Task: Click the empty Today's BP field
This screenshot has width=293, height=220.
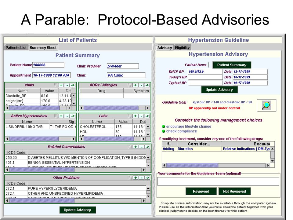Action: [x=205, y=77]
